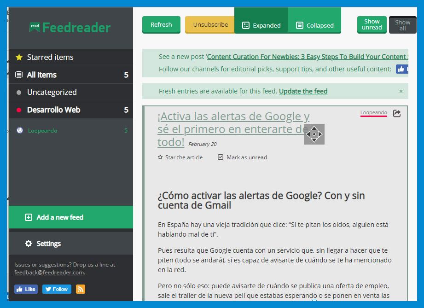Click the heading ¿Cómo activar las alertas de Google?
The height and width of the screenshot is (308, 424).
click(x=261, y=200)
